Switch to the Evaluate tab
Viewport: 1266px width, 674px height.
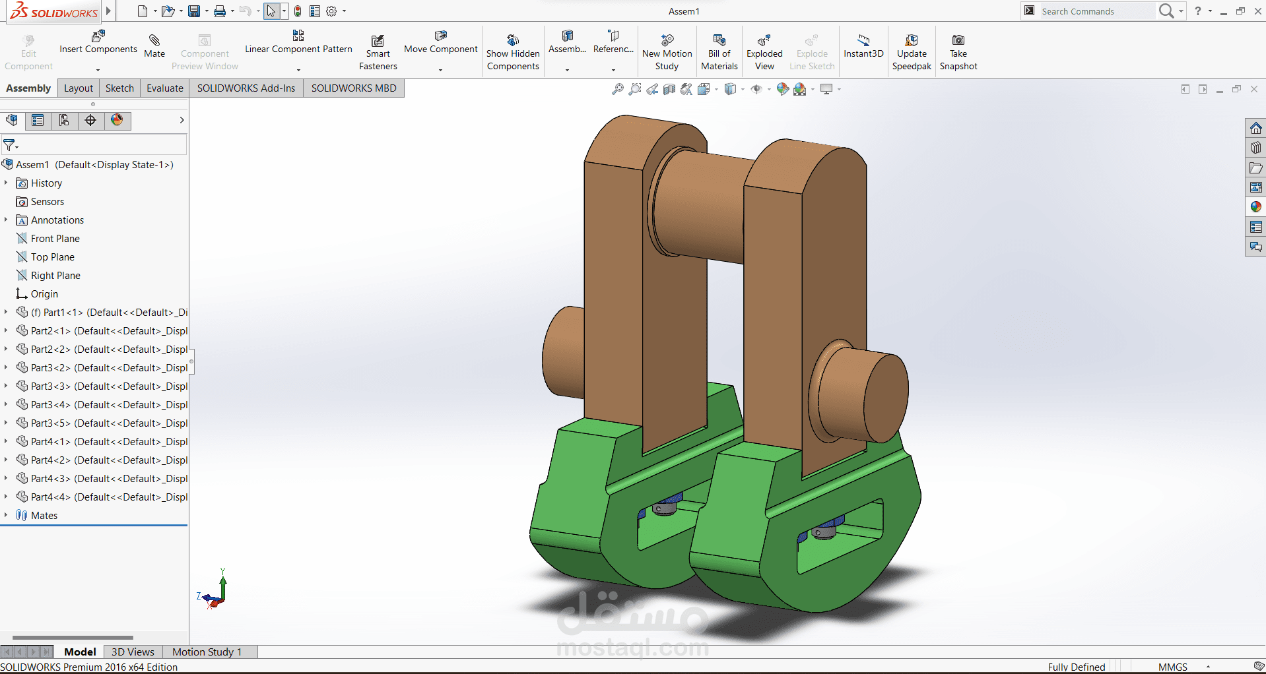[x=165, y=88]
